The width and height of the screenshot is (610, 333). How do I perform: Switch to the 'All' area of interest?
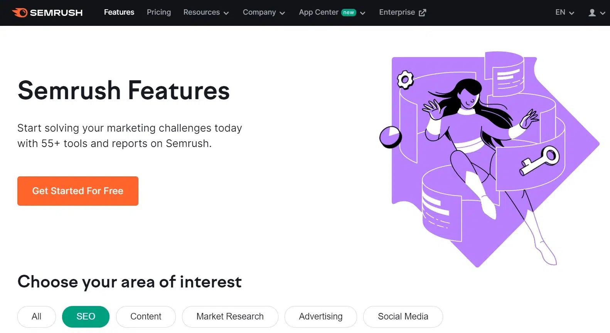pos(36,316)
